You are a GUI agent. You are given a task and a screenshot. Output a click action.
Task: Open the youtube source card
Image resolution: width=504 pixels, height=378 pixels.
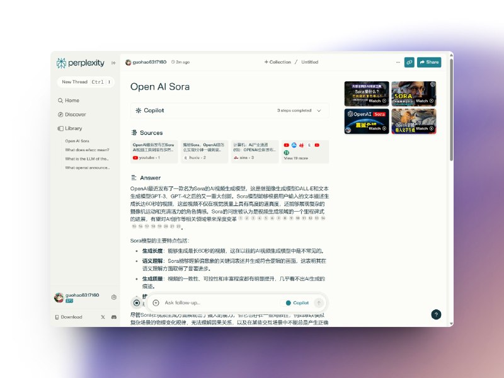[154, 151]
